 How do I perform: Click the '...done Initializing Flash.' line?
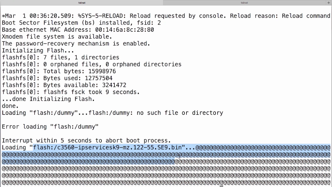49,99
